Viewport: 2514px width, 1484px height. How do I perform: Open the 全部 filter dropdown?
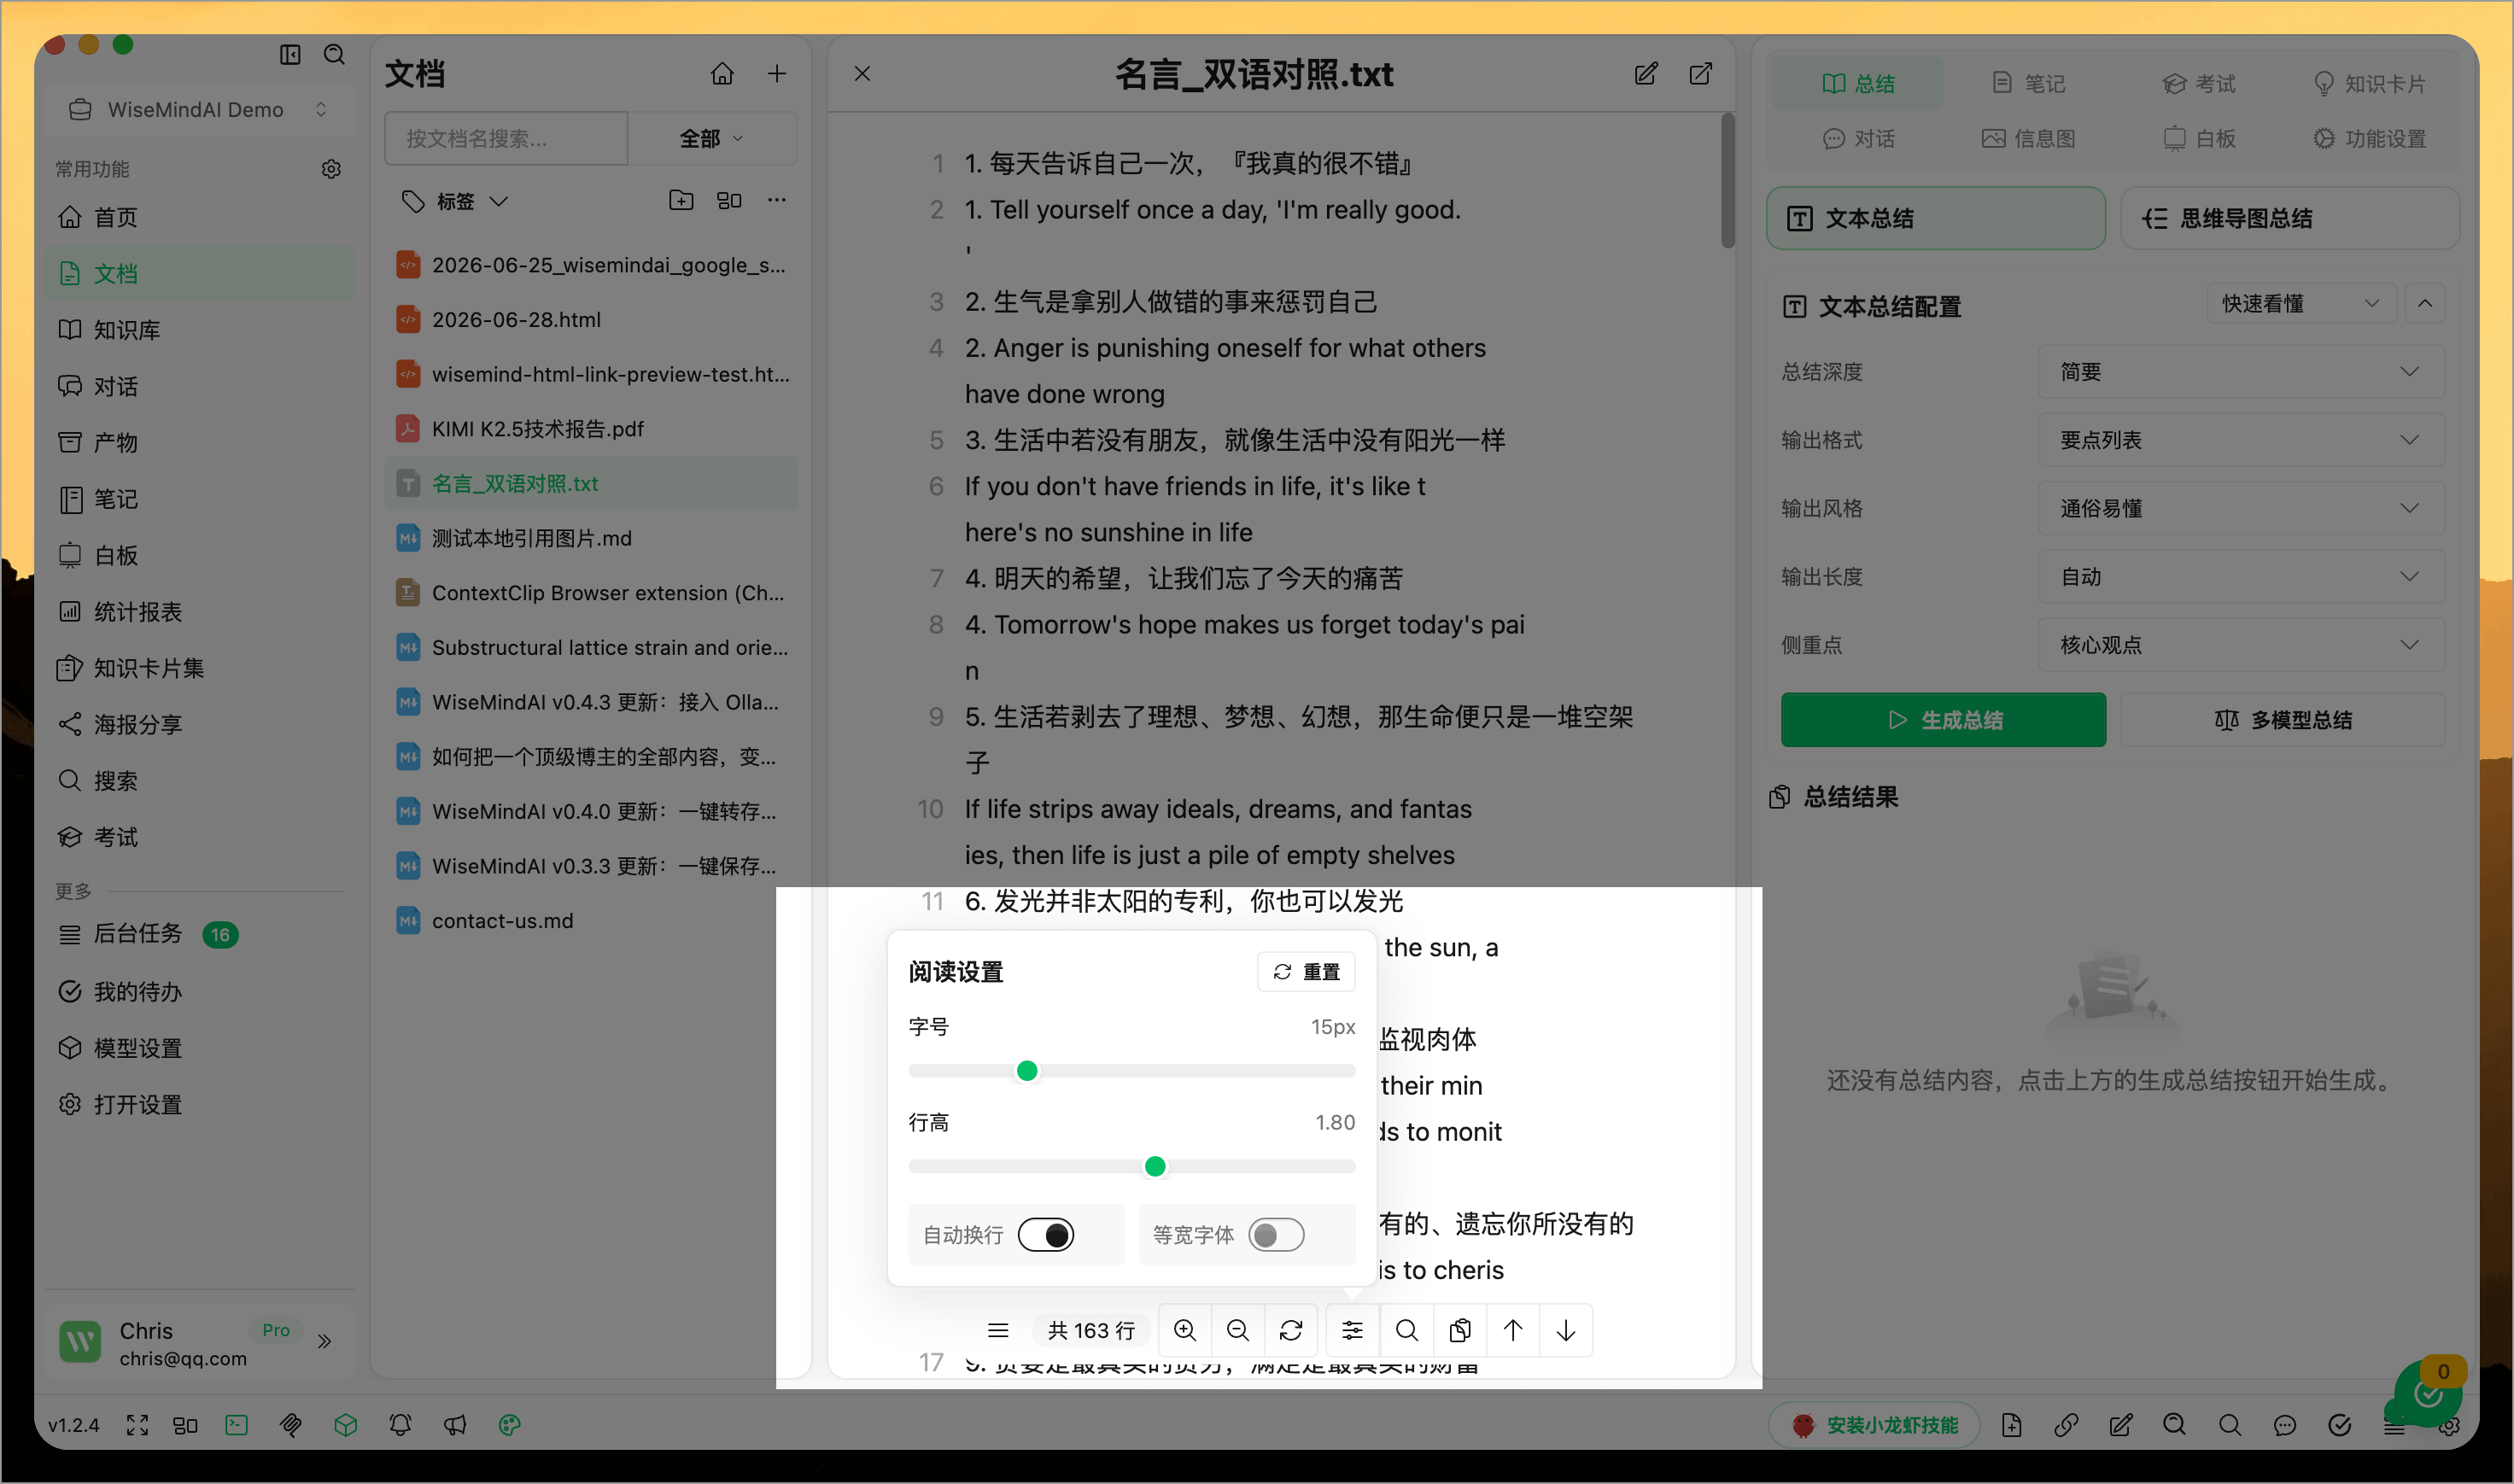tap(712, 138)
